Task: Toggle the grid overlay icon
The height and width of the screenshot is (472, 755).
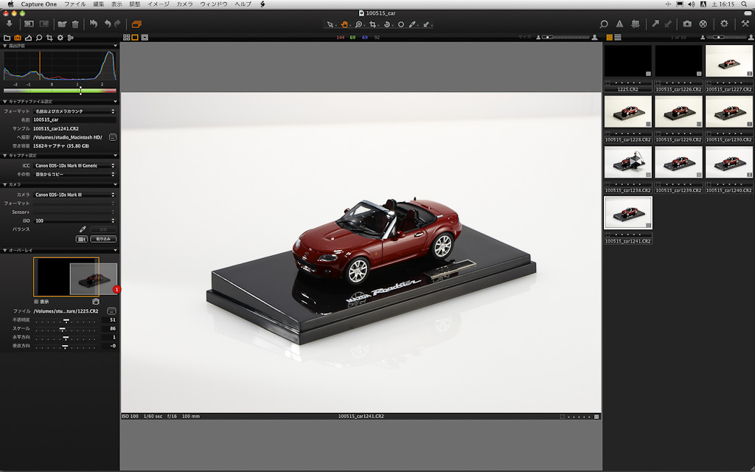Action: [x=635, y=24]
